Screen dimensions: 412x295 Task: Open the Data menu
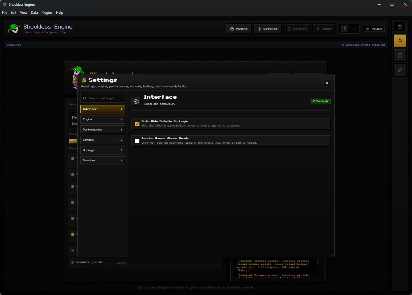[x=34, y=13]
